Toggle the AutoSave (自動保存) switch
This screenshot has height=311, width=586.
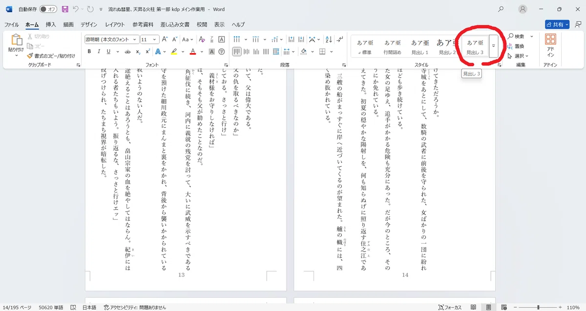pyautogui.click(x=48, y=9)
